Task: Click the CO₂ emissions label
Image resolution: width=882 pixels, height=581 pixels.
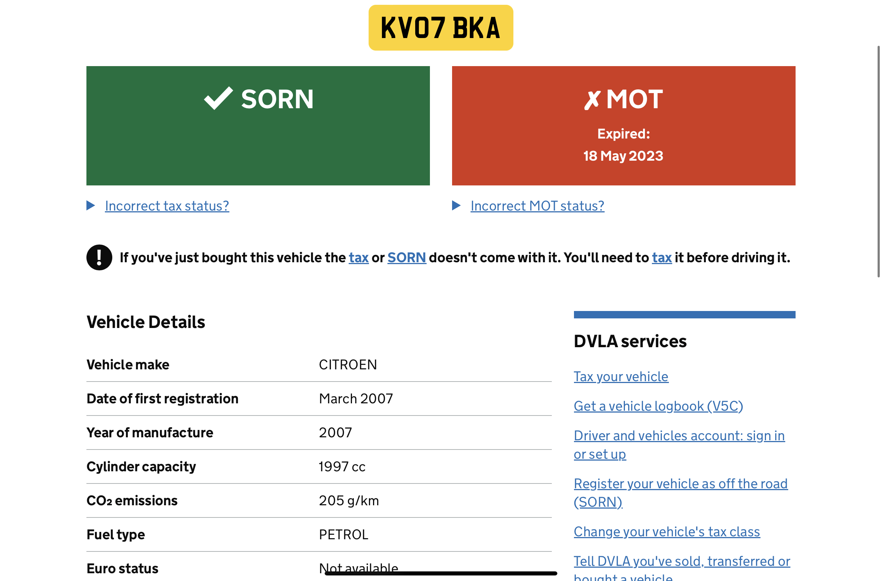Action: 132,500
